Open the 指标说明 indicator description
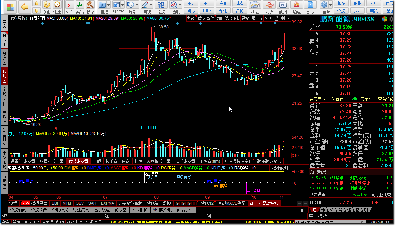The width and height of the screenshot is (396, 226). 280,168
